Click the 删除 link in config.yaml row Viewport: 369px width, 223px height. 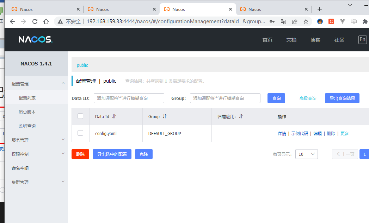point(331,133)
